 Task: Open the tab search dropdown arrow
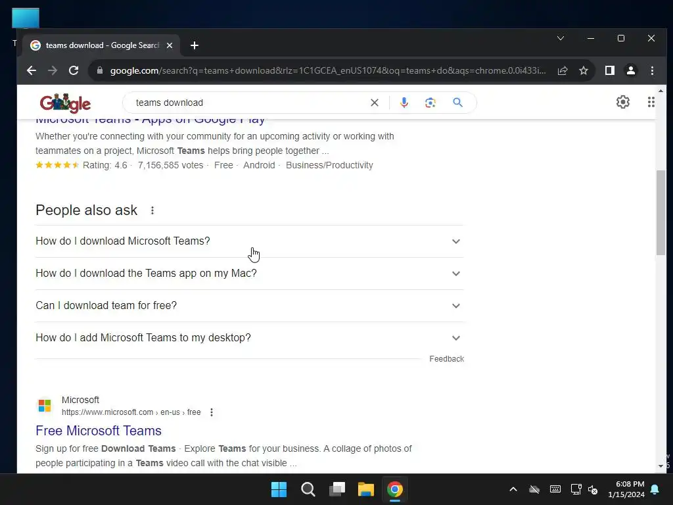point(561,38)
